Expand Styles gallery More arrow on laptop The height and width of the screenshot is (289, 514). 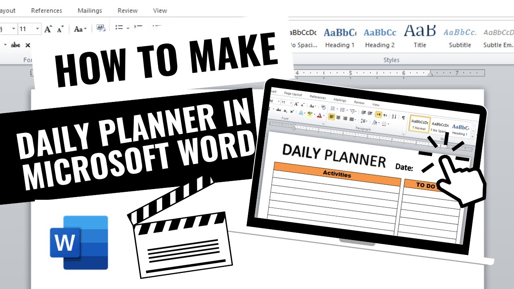[x=473, y=137]
